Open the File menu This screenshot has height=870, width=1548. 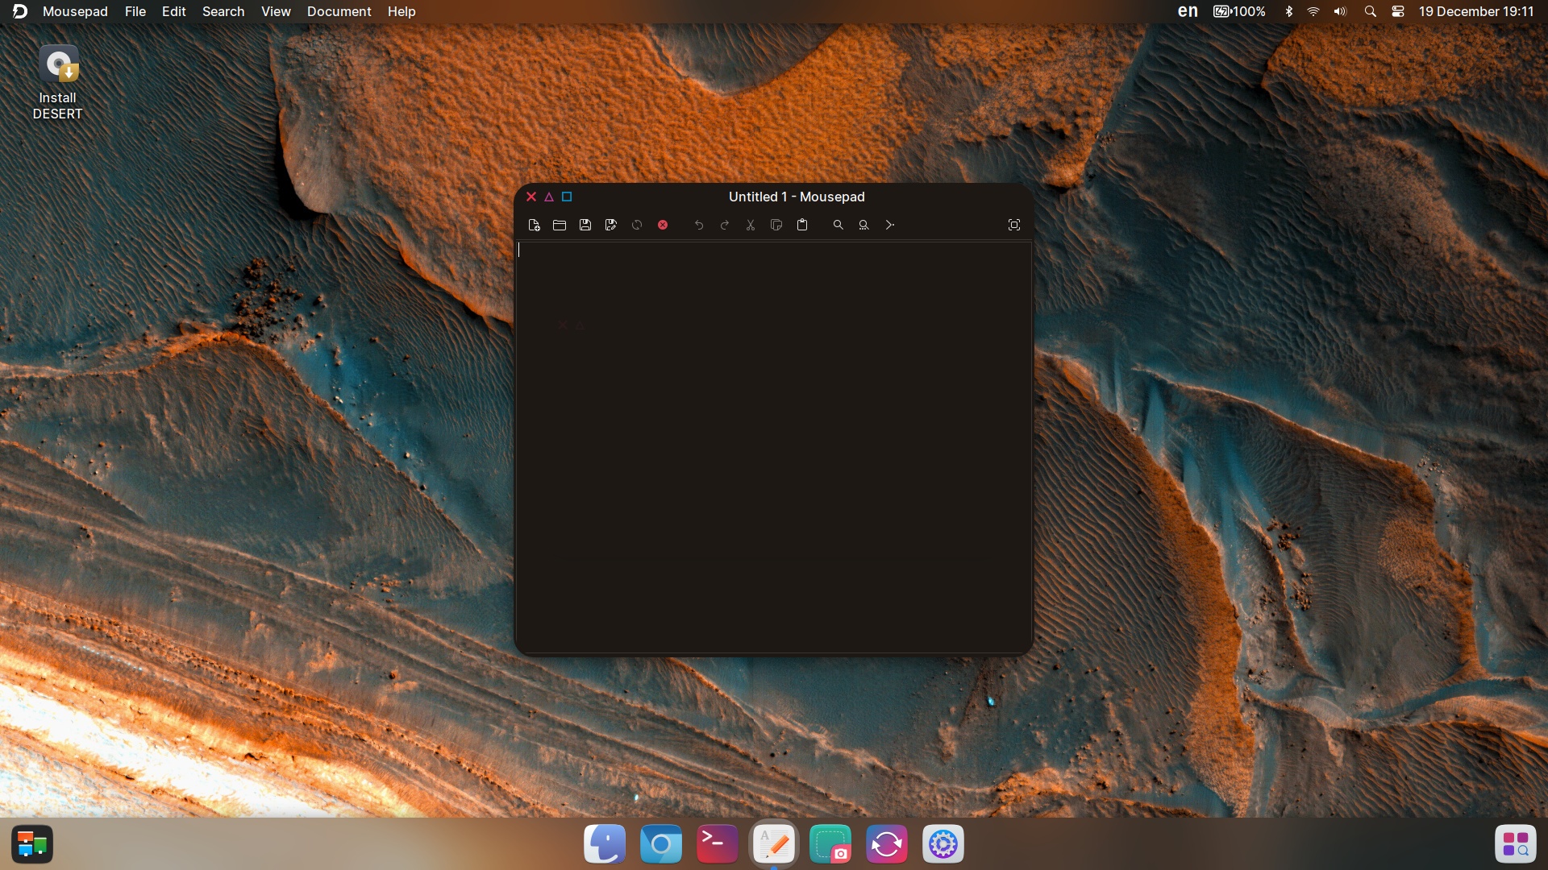coord(135,11)
